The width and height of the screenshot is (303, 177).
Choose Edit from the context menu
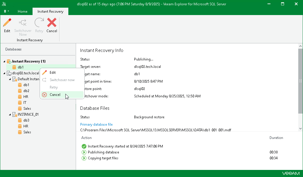[x=53, y=73]
